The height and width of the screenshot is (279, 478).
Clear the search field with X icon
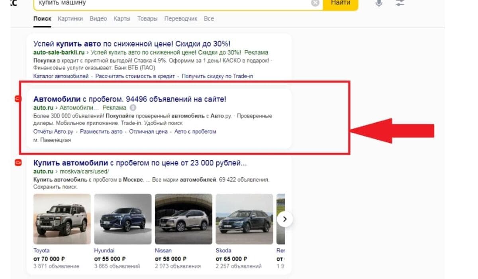[315, 3]
